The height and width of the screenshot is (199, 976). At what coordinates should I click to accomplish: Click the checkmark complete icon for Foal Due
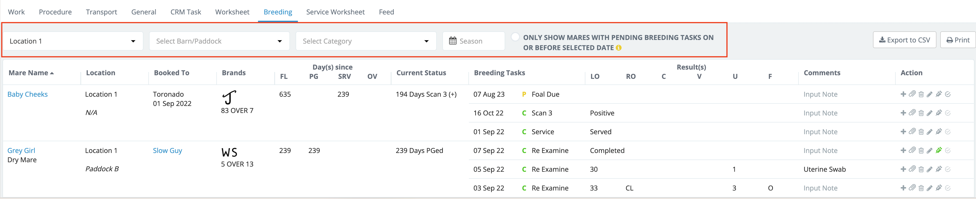click(948, 94)
